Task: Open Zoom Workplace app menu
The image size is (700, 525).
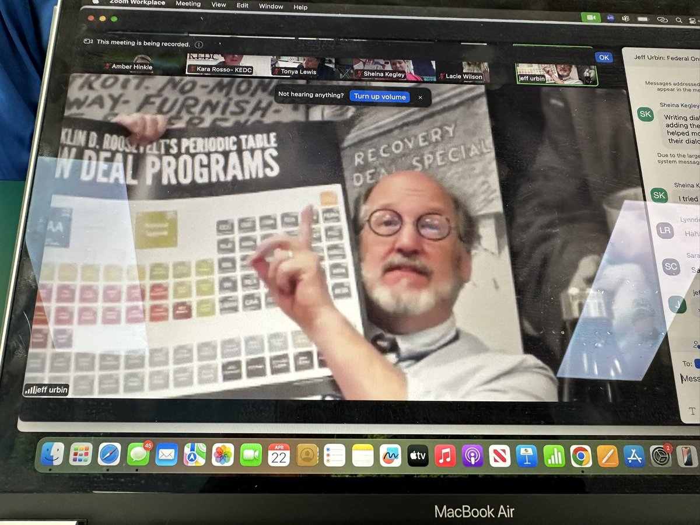Action: 136,3
